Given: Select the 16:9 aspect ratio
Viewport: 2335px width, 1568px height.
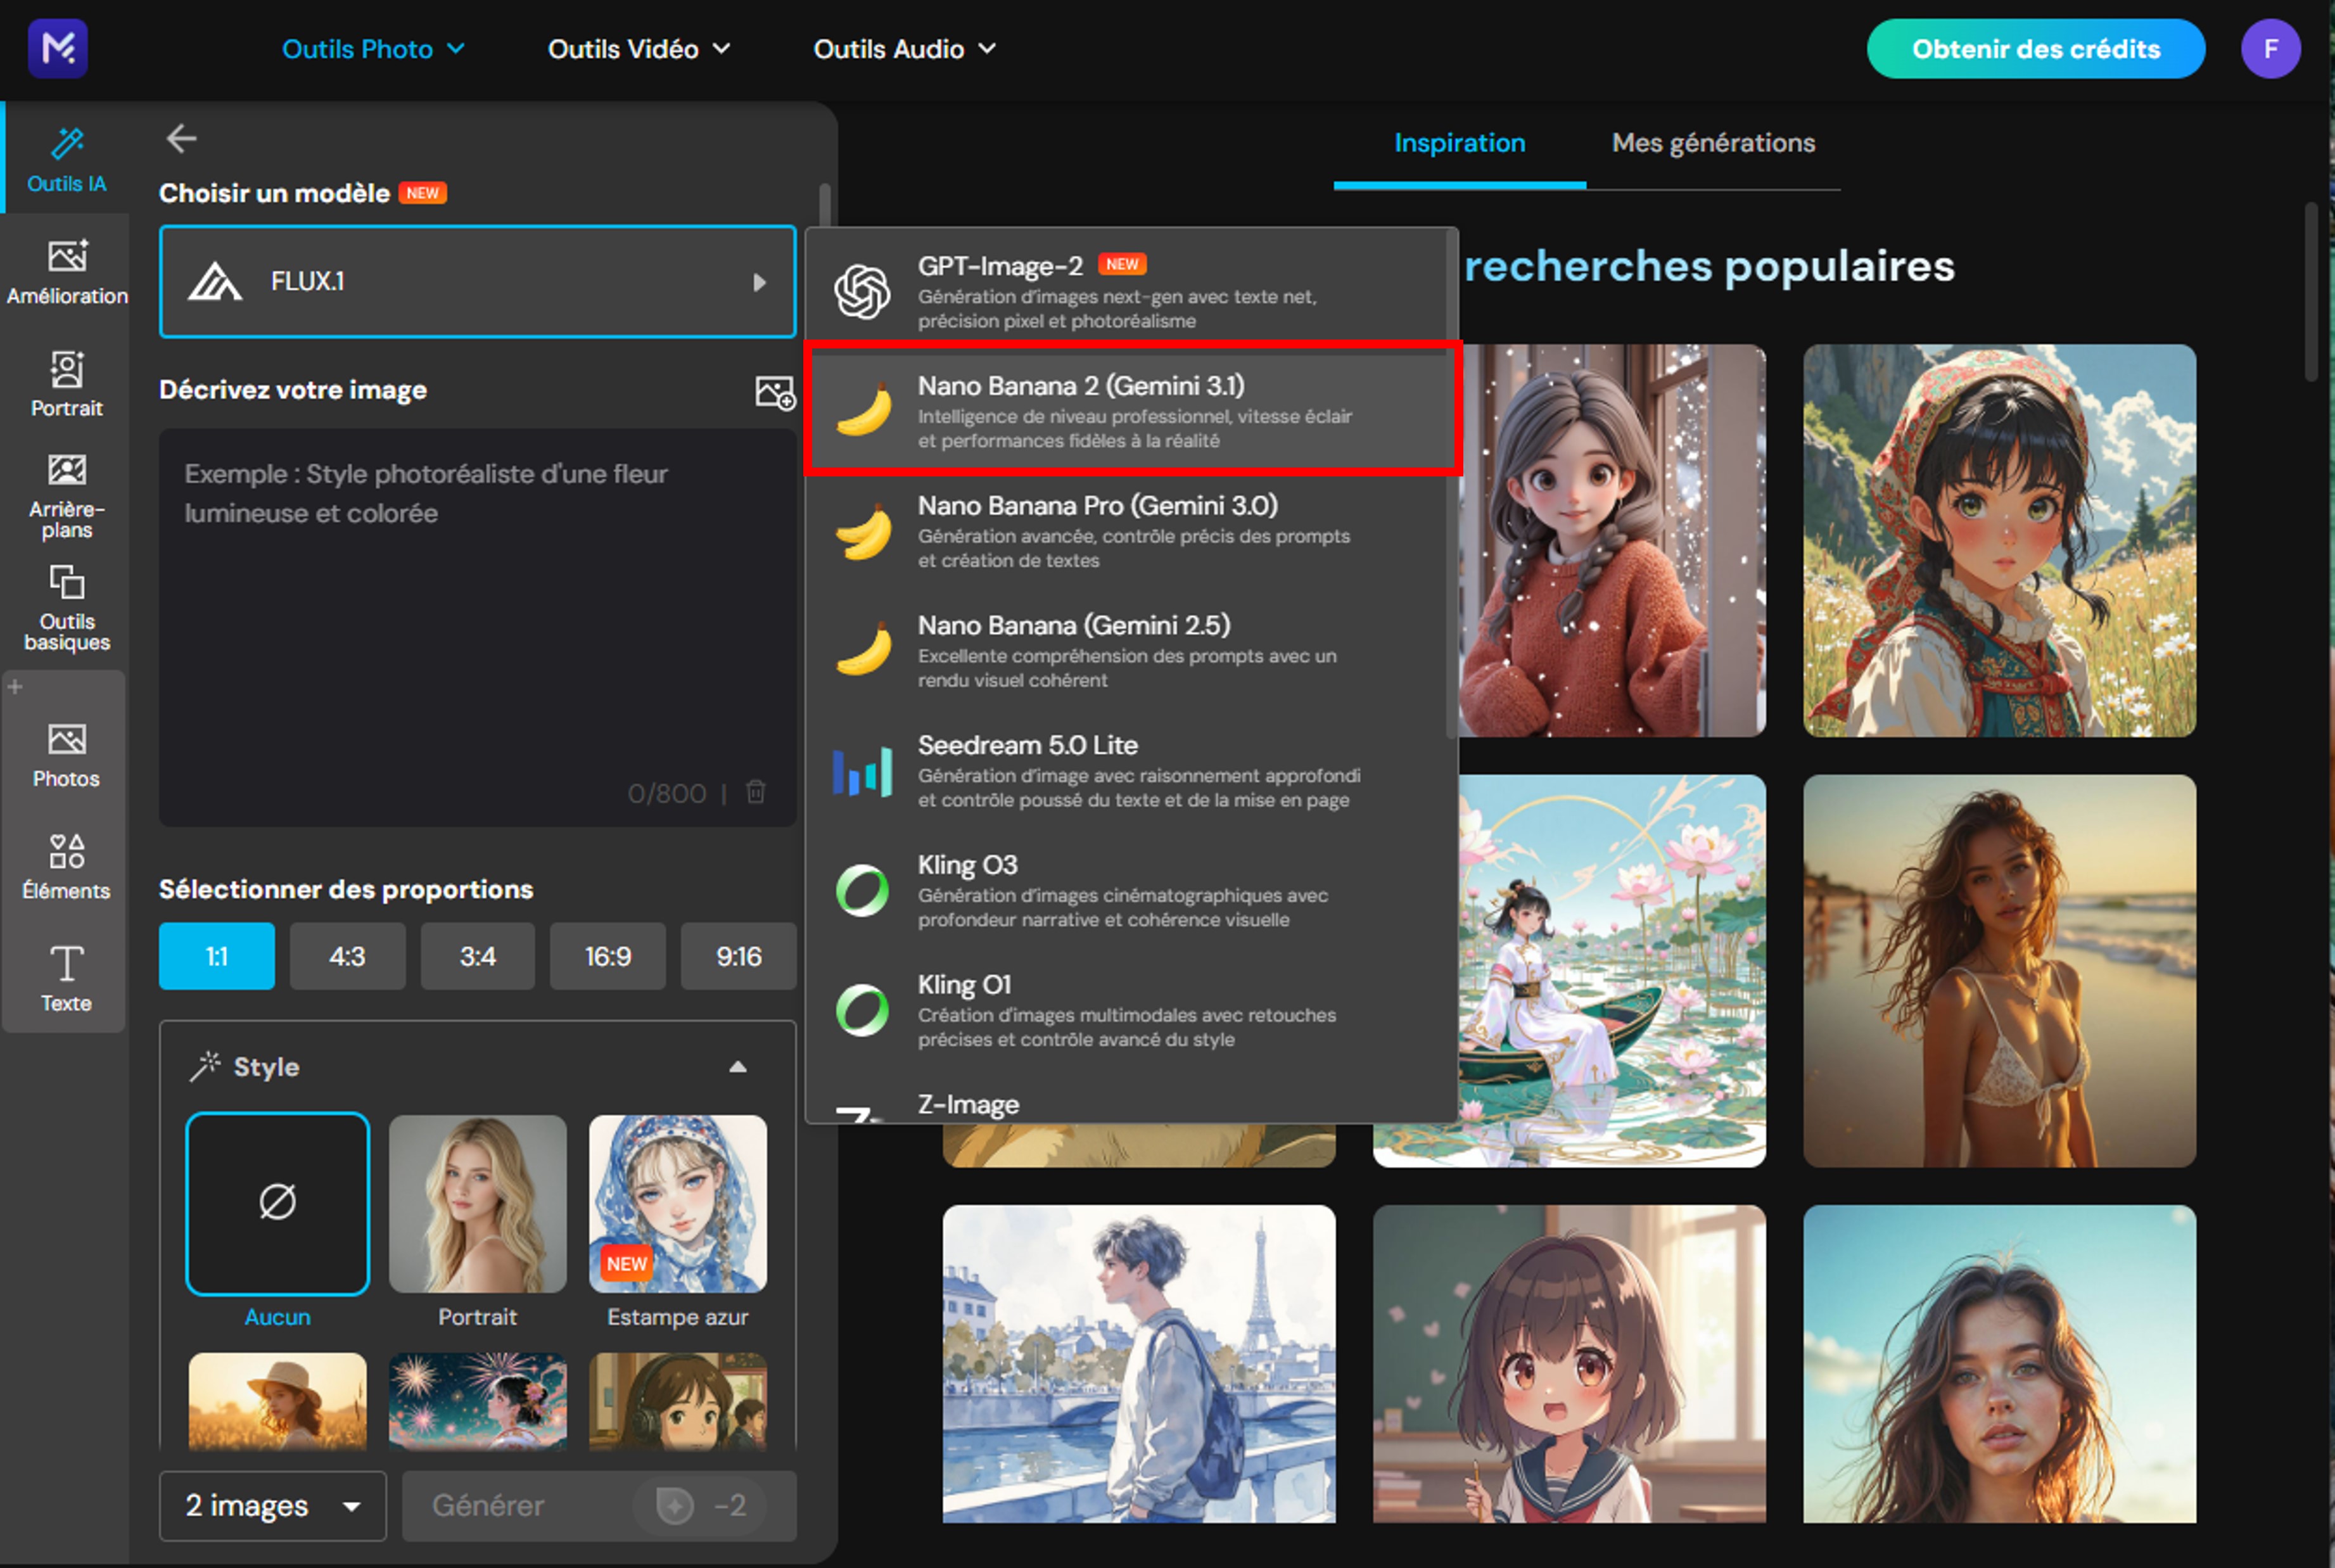Looking at the screenshot, I should coord(607,956).
